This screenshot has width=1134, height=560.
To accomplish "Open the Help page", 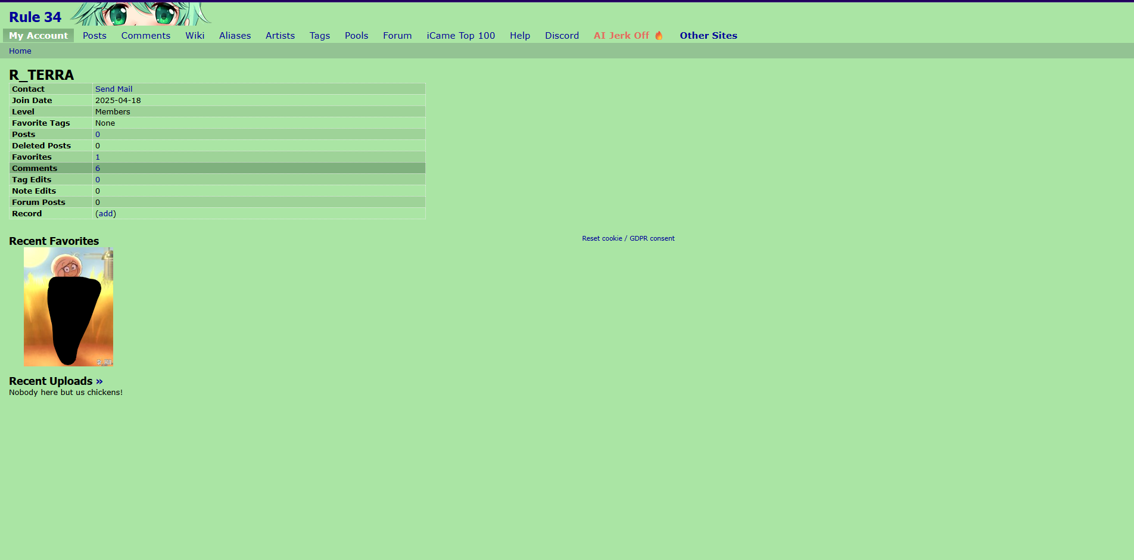I will tap(520, 36).
